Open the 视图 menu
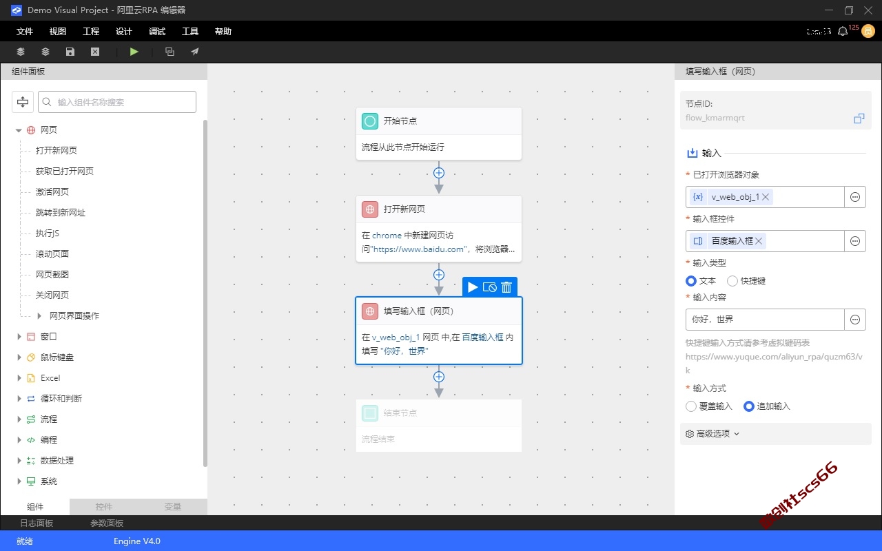 tap(58, 32)
